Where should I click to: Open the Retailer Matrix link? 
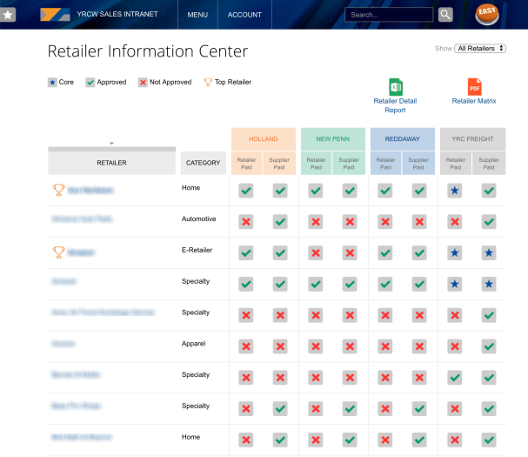point(474,101)
